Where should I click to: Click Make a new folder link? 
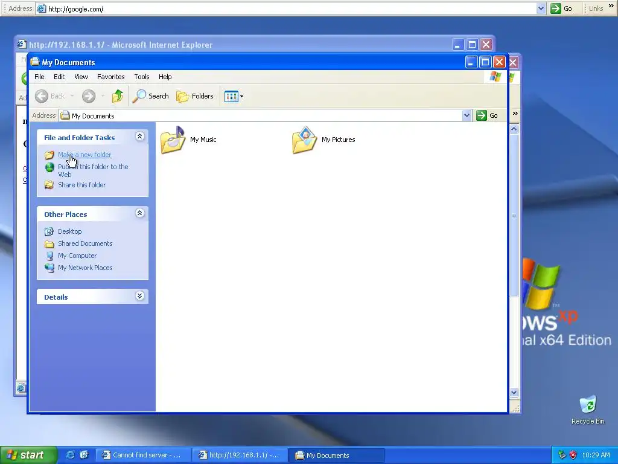[84, 155]
